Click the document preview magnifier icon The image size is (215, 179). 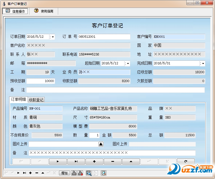click(104, 173)
